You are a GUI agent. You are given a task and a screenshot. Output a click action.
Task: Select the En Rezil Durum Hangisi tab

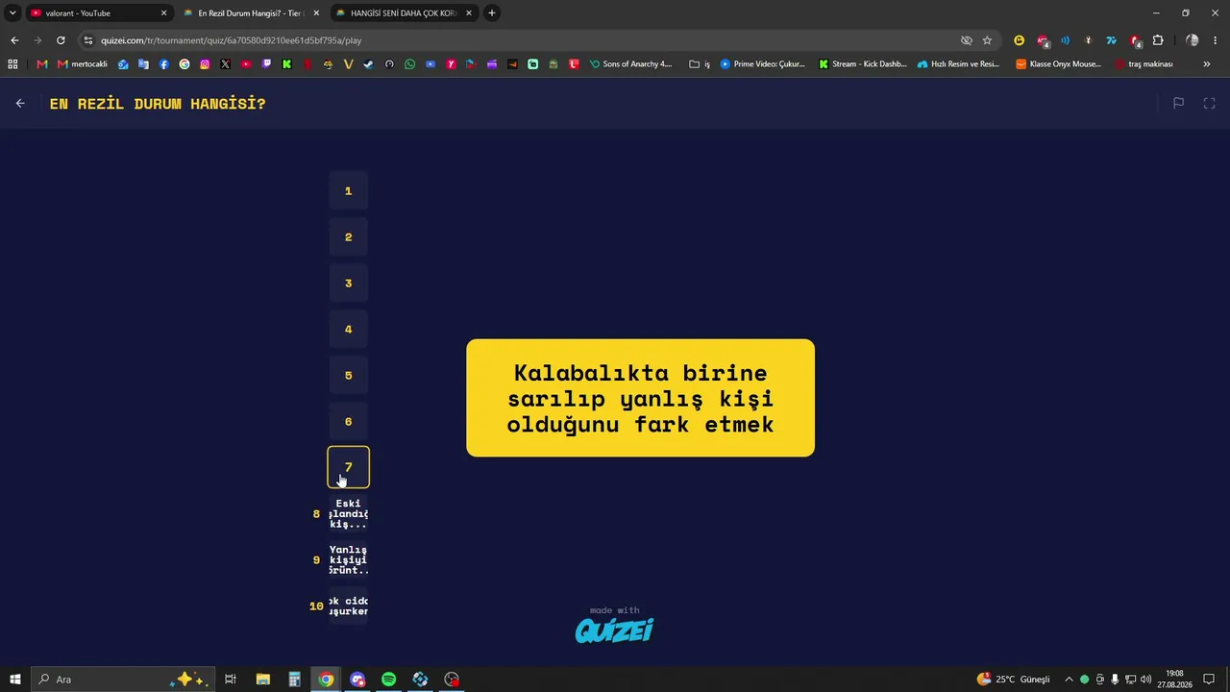point(250,12)
